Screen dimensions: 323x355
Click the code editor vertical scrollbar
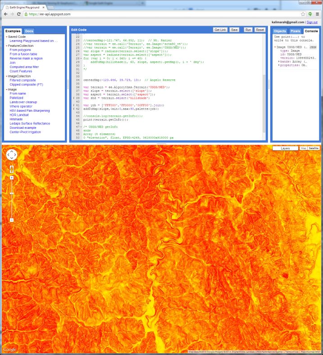(x=264, y=104)
